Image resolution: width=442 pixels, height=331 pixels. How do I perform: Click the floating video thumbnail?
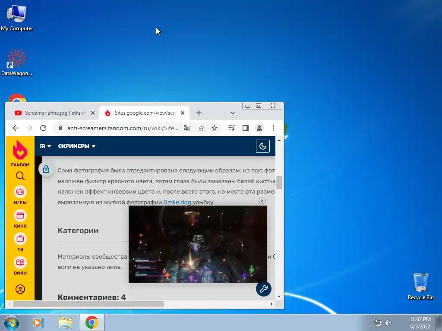[198, 244]
